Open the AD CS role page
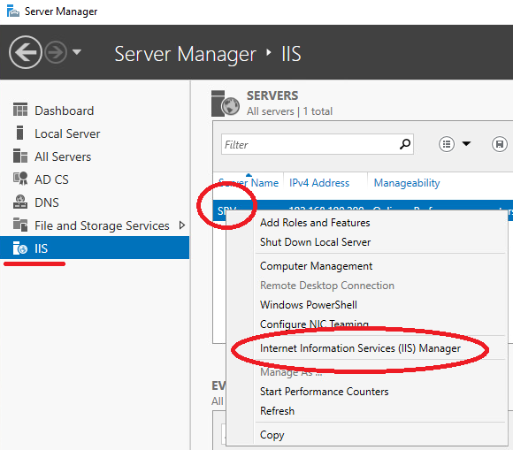 tap(51, 179)
